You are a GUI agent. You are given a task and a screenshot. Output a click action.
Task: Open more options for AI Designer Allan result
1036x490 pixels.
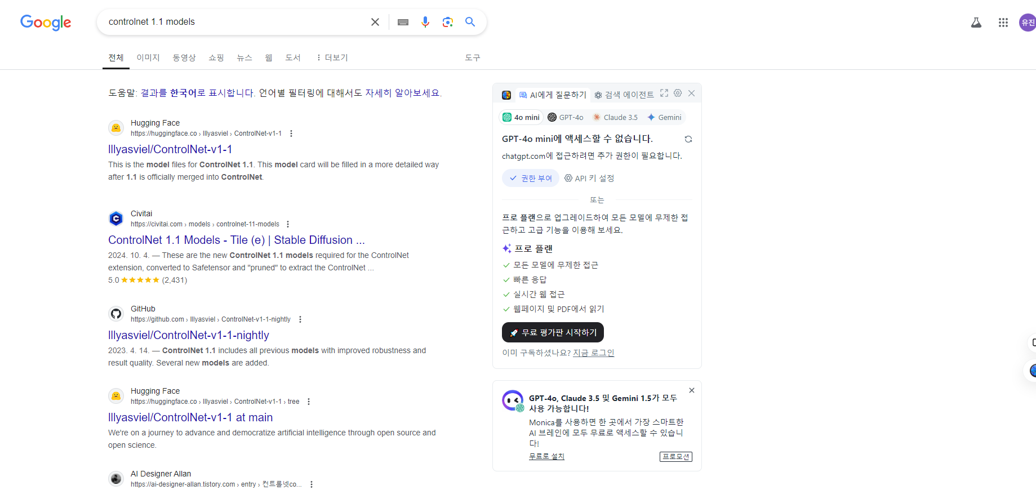tap(312, 484)
